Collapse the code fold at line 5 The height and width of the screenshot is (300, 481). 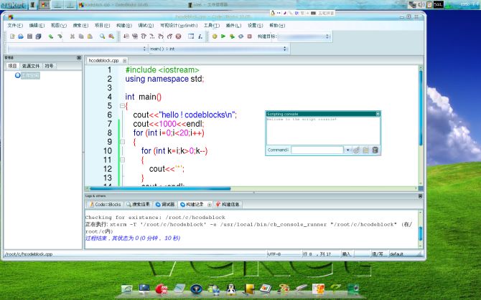[x=122, y=106]
